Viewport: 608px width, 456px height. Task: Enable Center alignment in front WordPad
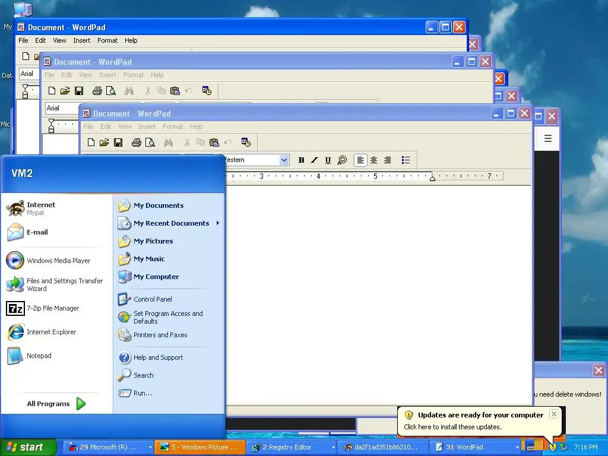[x=374, y=160]
